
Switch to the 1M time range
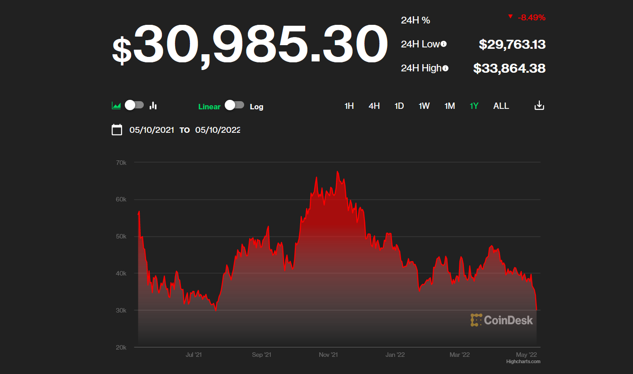pyautogui.click(x=449, y=106)
